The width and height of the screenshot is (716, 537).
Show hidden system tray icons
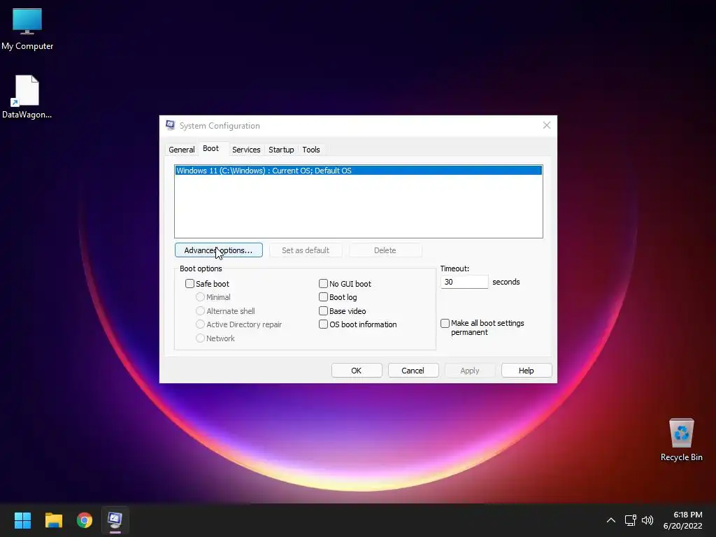[x=610, y=520]
